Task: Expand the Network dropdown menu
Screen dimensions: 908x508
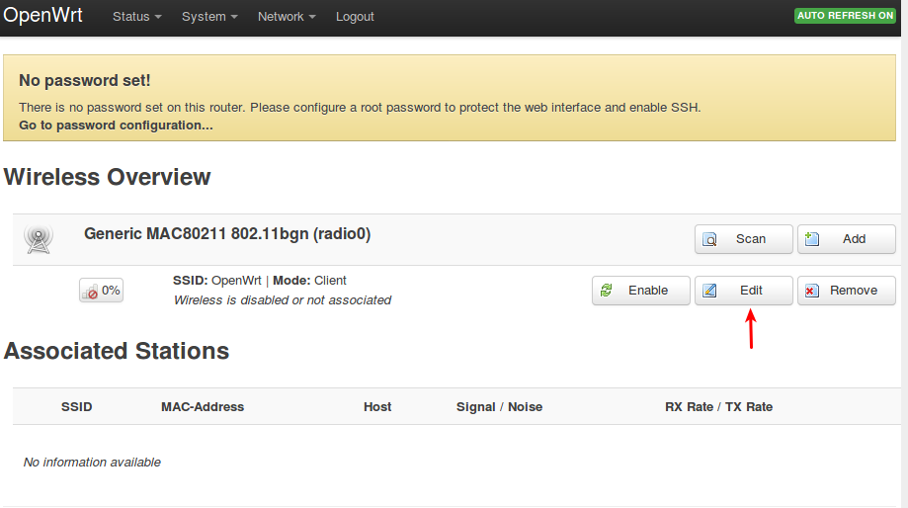Action: (287, 16)
